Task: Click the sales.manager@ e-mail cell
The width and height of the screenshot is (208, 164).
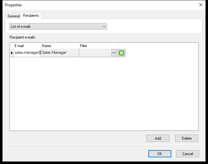Action: coord(27,53)
